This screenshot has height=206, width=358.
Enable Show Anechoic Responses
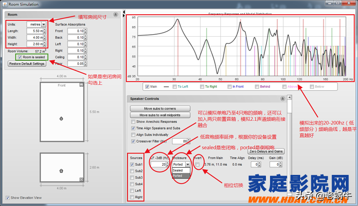click(x=133, y=122)
